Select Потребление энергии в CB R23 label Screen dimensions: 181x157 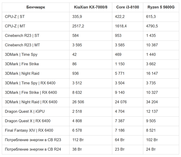[x=33, y=140]
